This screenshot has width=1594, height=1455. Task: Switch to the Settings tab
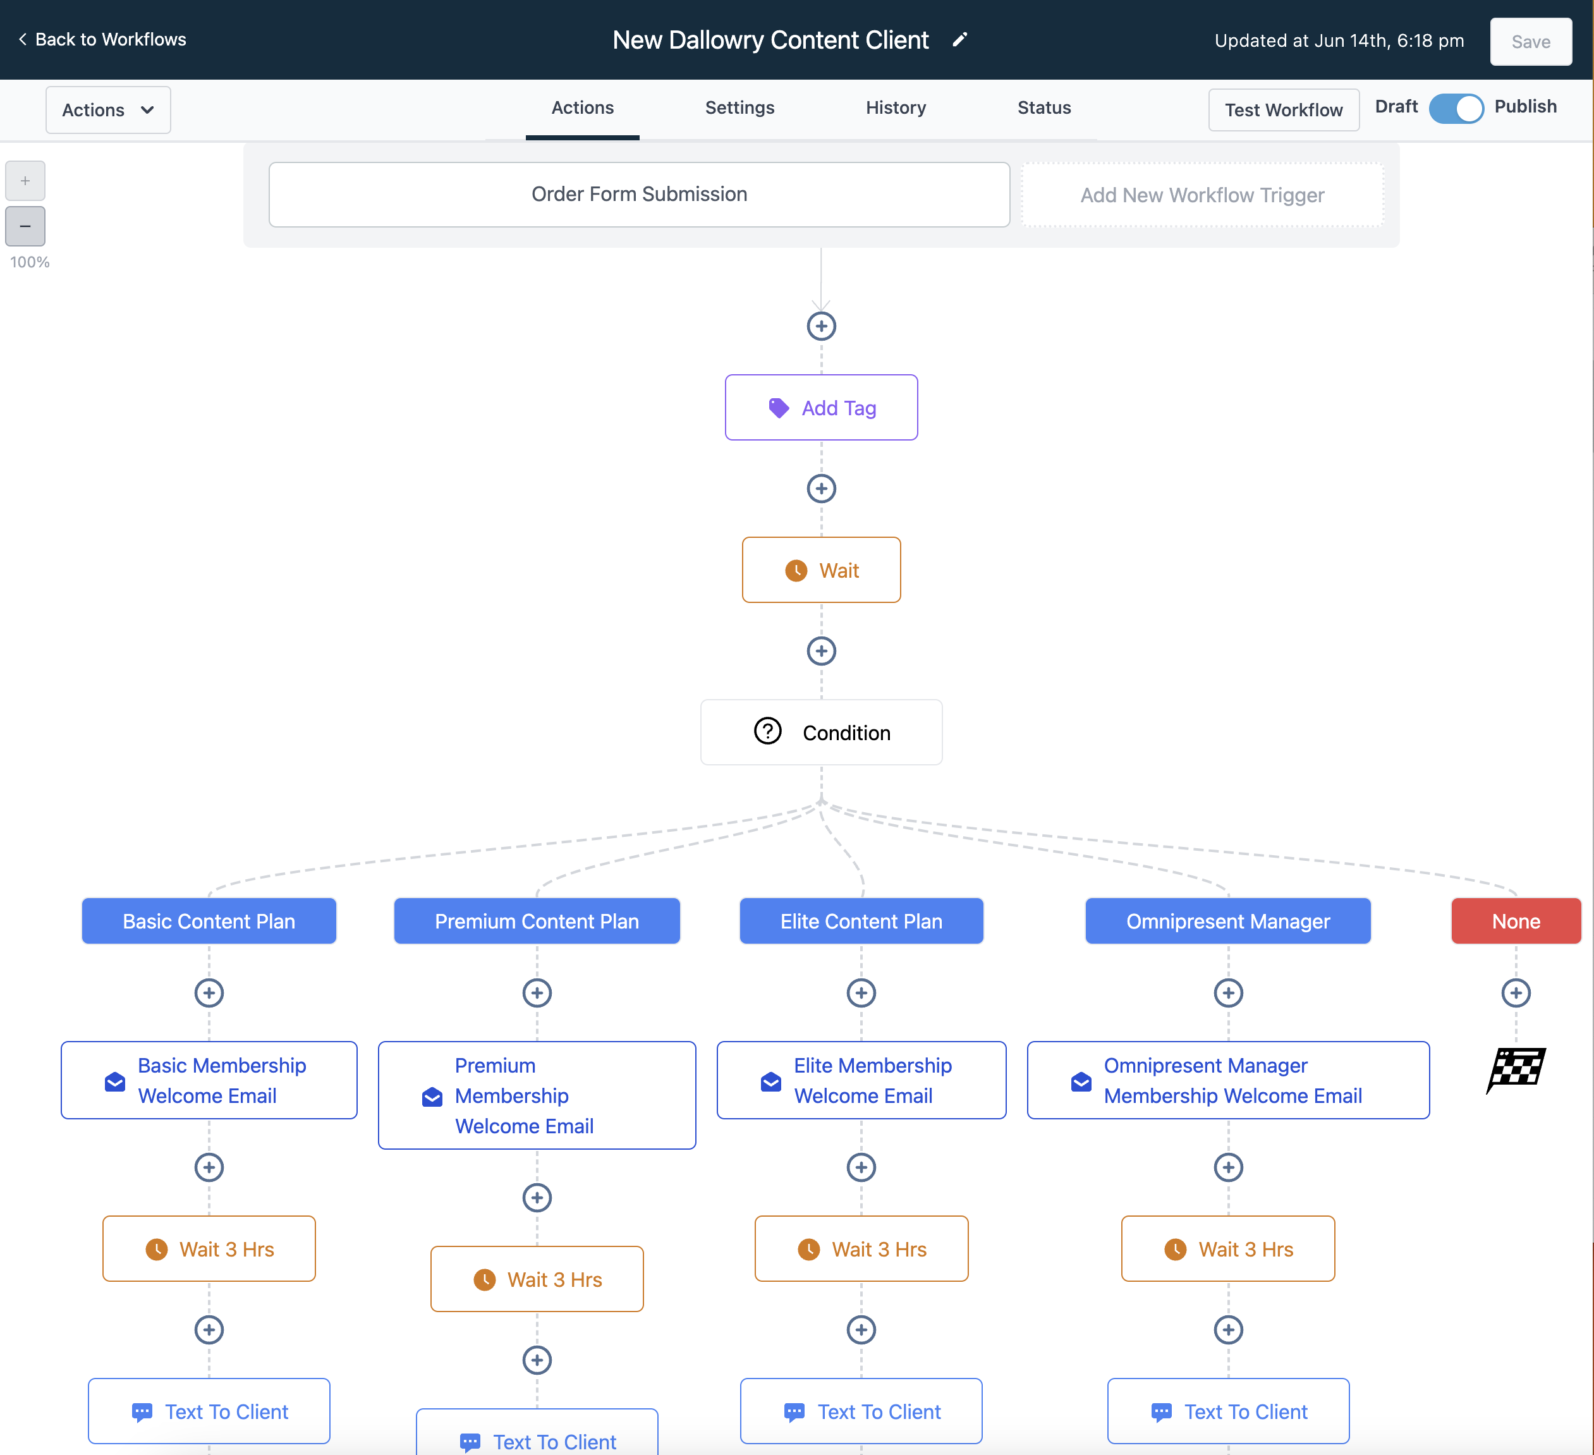pos(740,108)
